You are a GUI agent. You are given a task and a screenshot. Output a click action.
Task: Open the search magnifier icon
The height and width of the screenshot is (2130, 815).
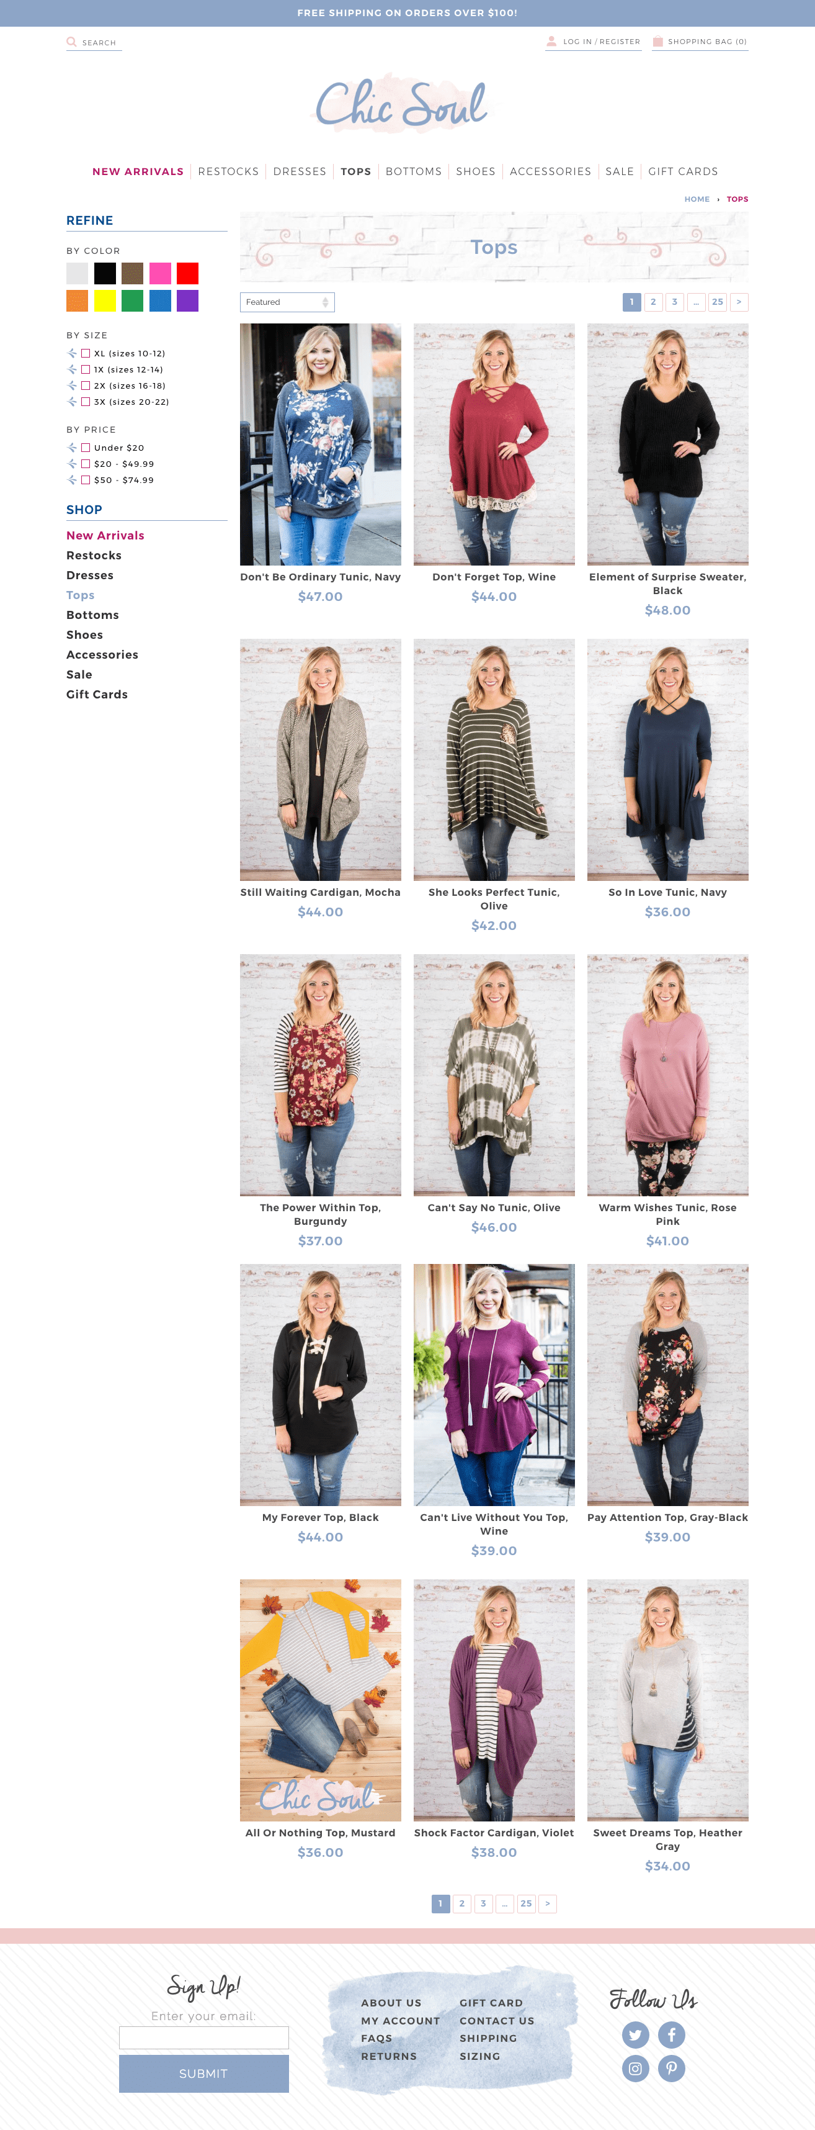pos(71,42)
